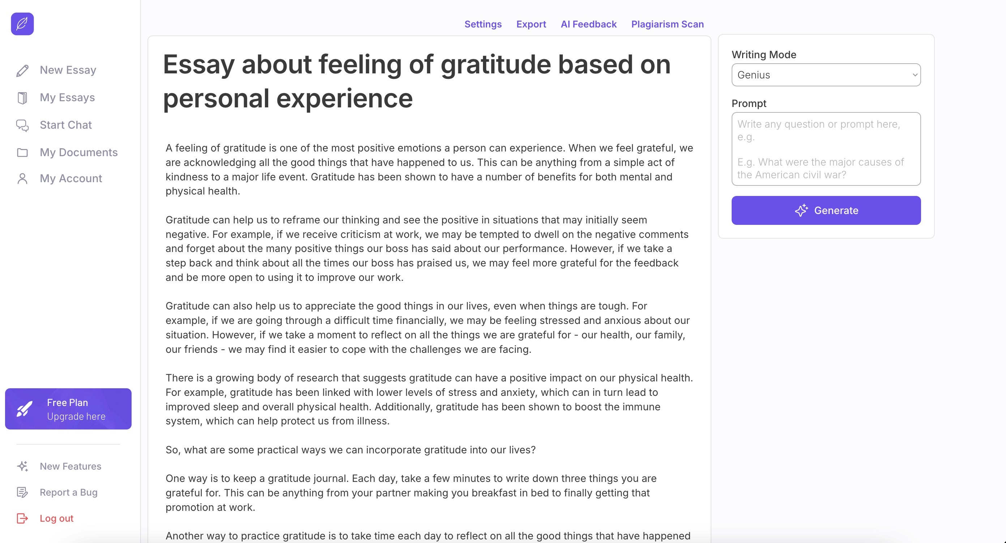Screen dimensions: 1006x543
Task: Click the rocket icon on Free Plan banner
Action: (x=25, y=409)
